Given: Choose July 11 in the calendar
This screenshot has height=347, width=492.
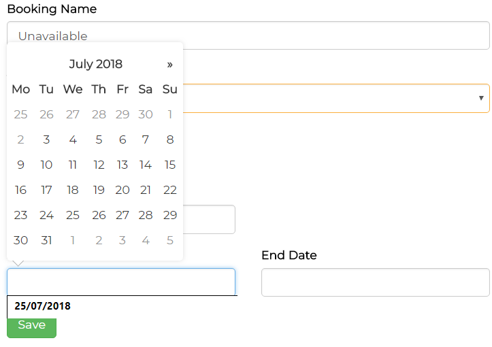Looking at the screenshot, I should point(73,165).
